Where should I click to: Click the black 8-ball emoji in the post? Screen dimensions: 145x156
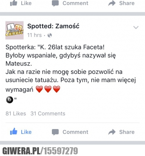[10, 100]
